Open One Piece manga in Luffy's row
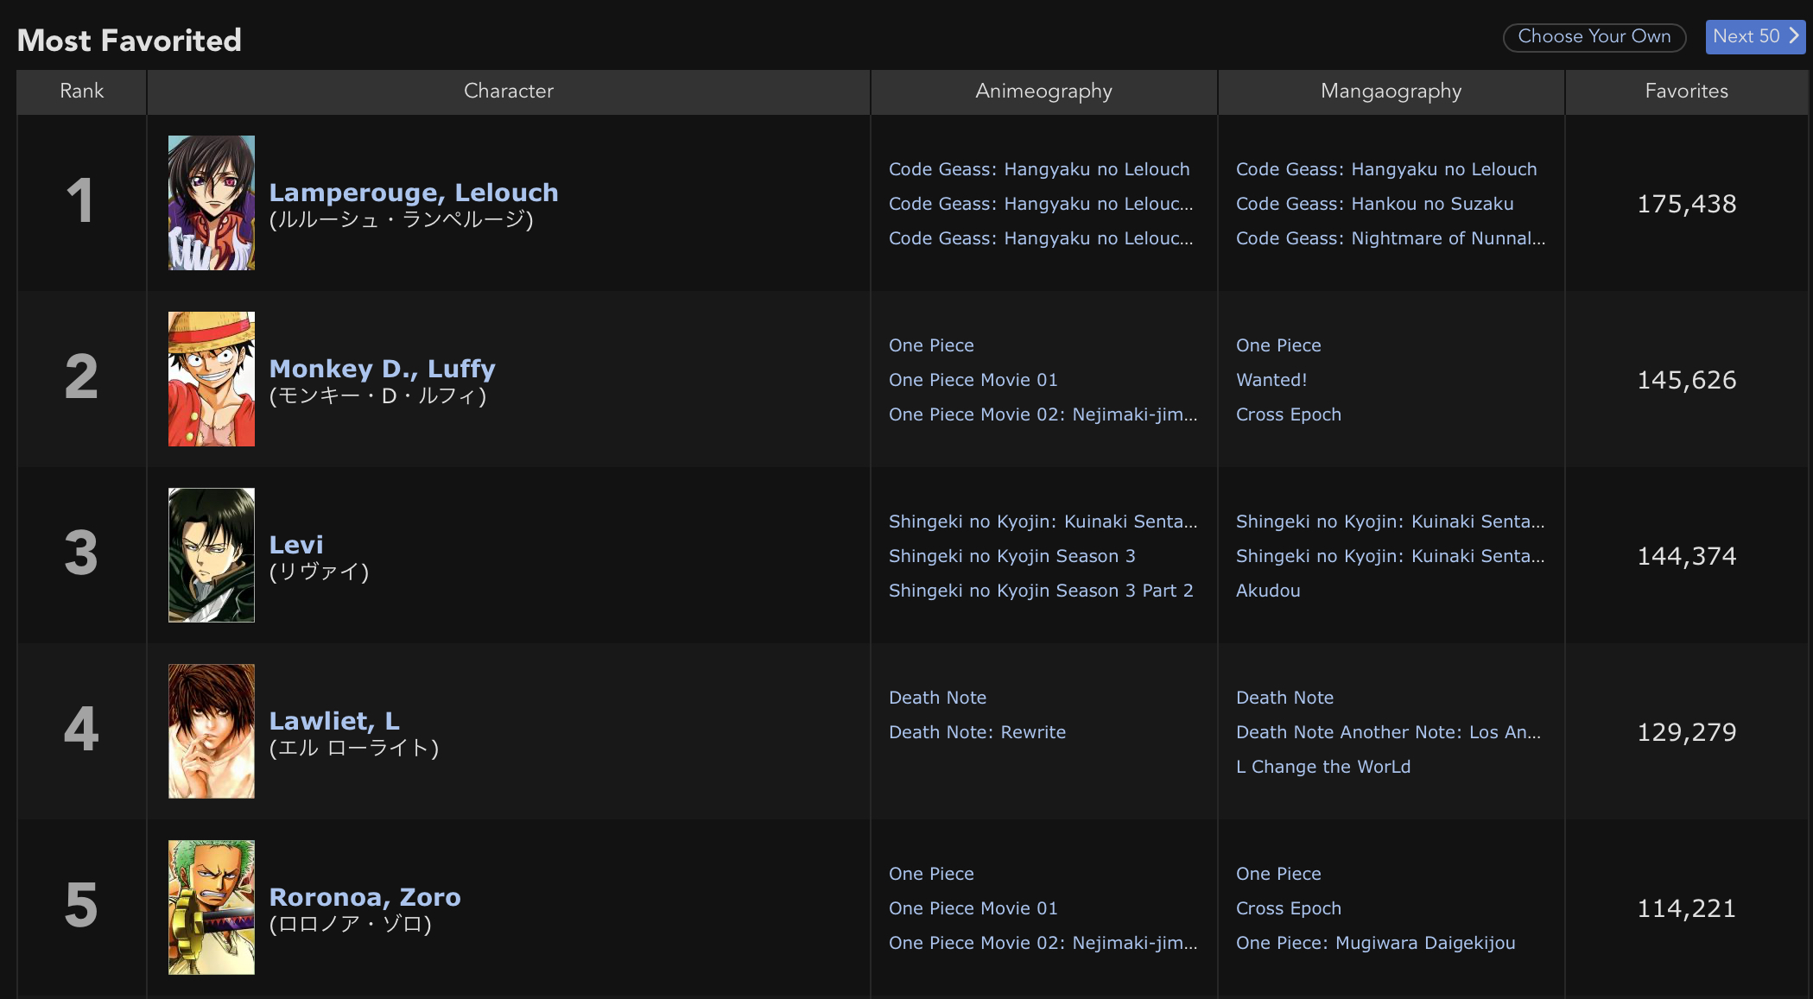Viewport: 1813px width, 999px height. pyautogui.click(x=1278, y=345)
